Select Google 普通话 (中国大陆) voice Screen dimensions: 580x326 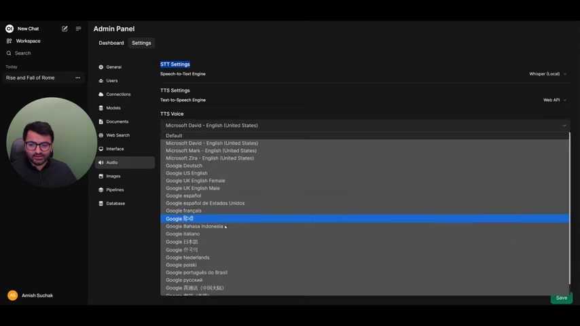pyautogui.click(x=365, y=288)
